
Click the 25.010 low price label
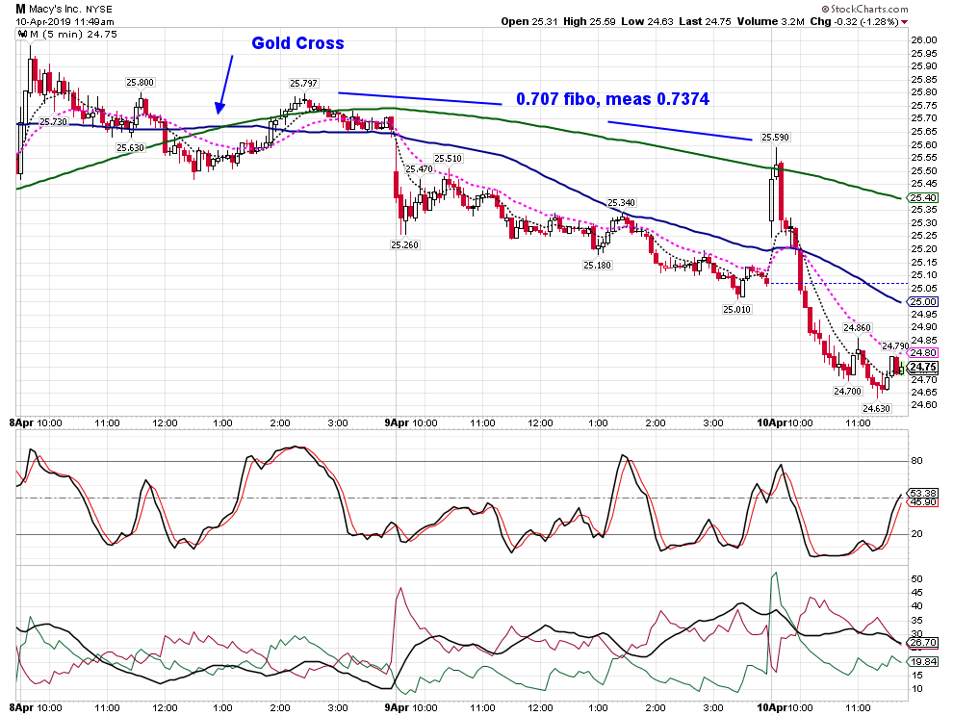(736, 309)
